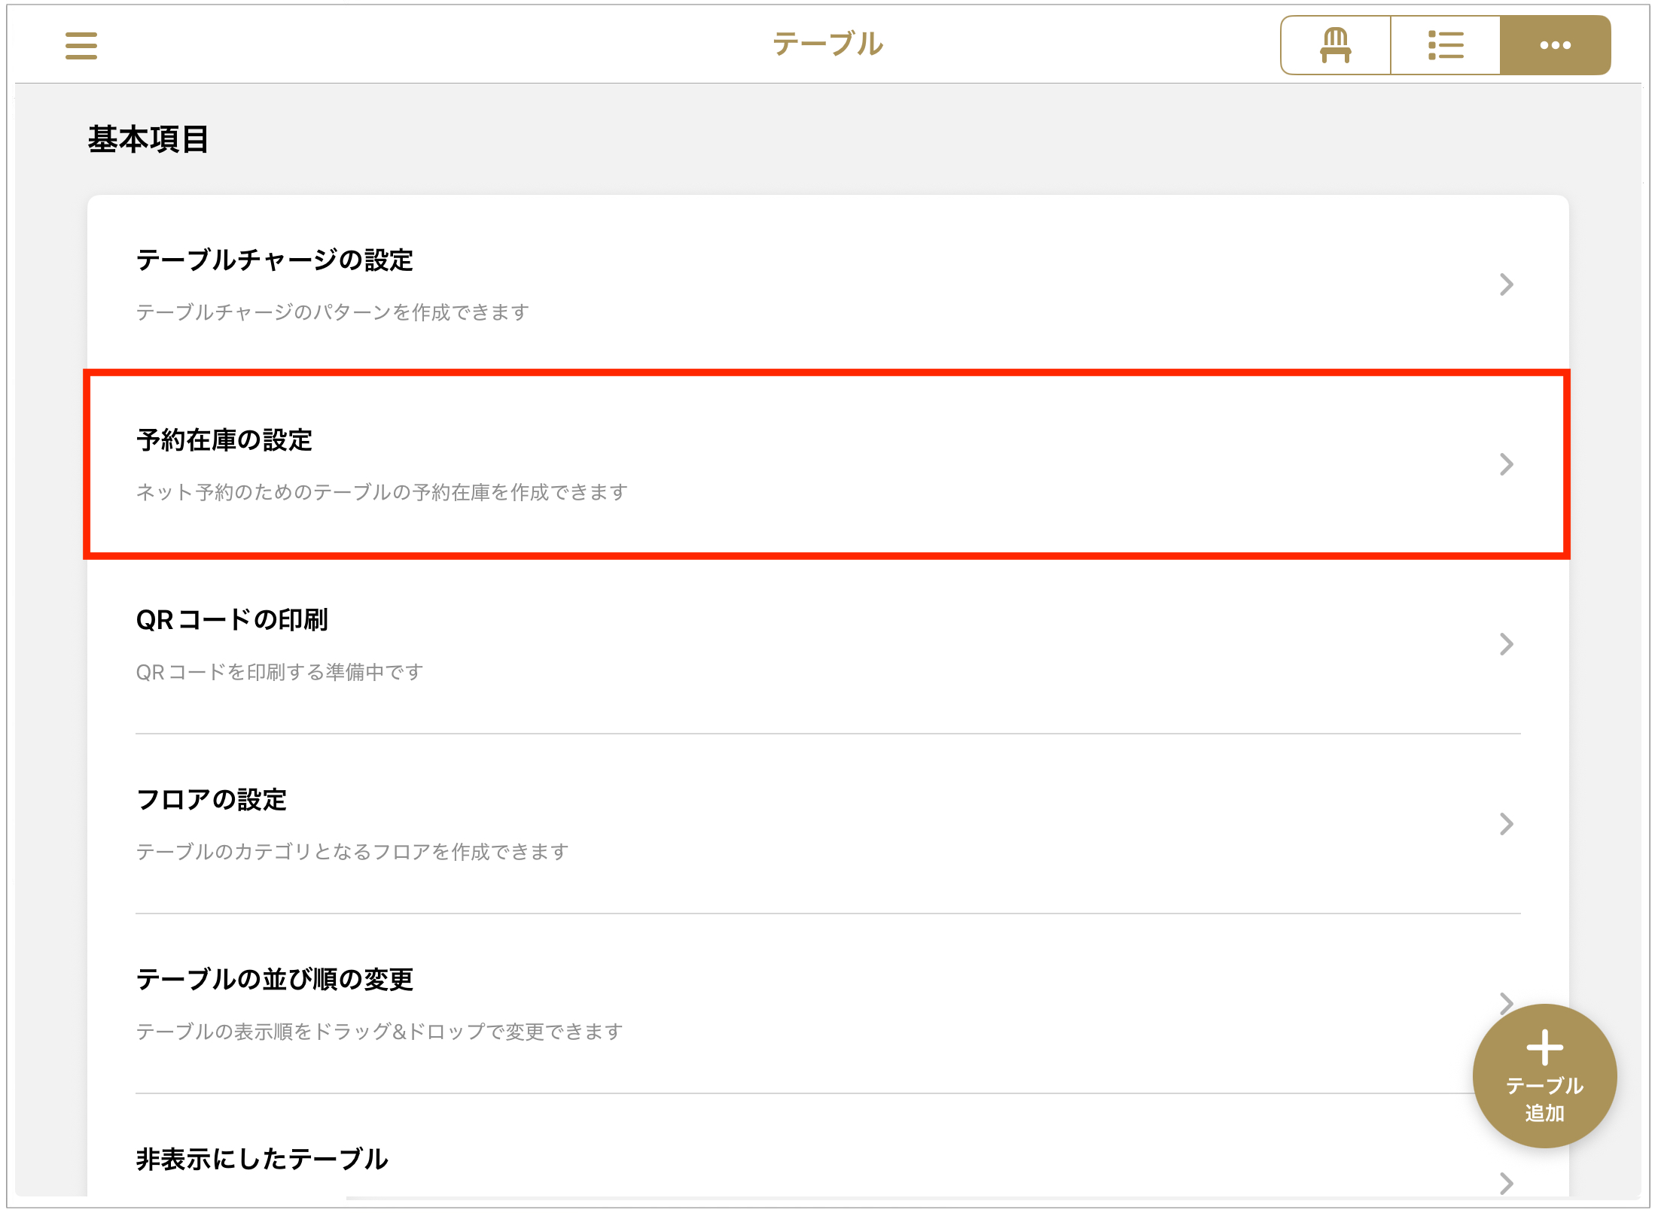
Task: Open 非表示にしたテーブル
Action: (x=262, y=1160)
